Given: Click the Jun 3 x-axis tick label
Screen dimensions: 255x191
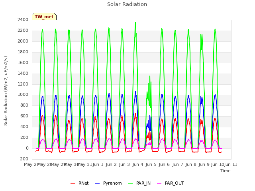Looking at the screenshot, I should (x=124, y=164).
